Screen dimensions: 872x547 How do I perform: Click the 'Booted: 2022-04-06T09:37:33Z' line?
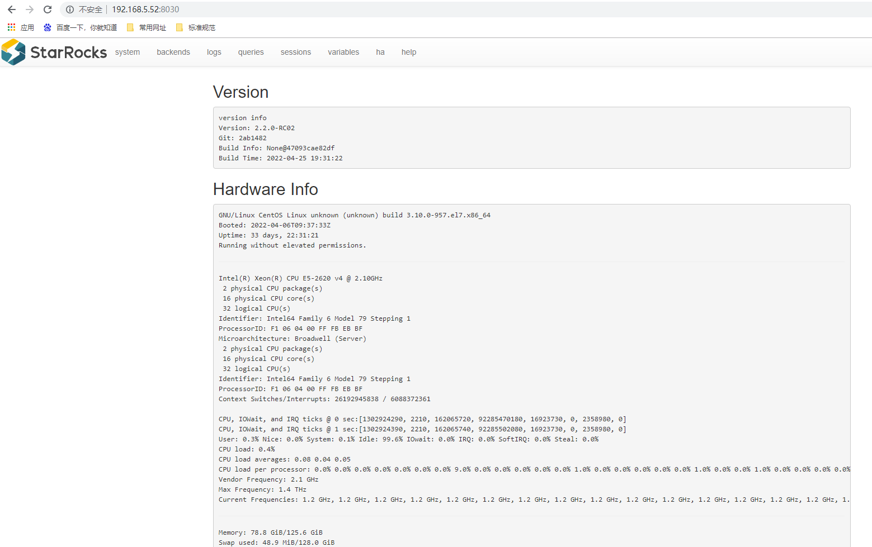(275, 225)
